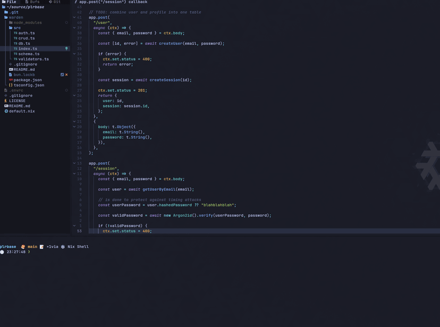Click the ~/source/plrbase root path text

tap(26, 7)
